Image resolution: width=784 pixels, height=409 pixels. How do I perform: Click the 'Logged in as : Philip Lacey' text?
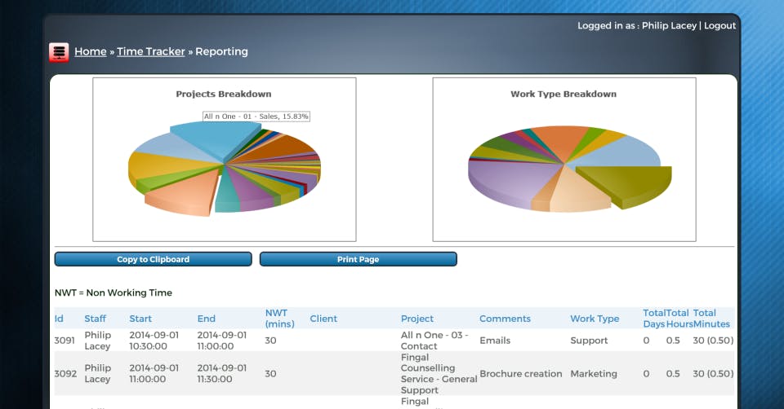pyautogui.click(x=637, y=25)
